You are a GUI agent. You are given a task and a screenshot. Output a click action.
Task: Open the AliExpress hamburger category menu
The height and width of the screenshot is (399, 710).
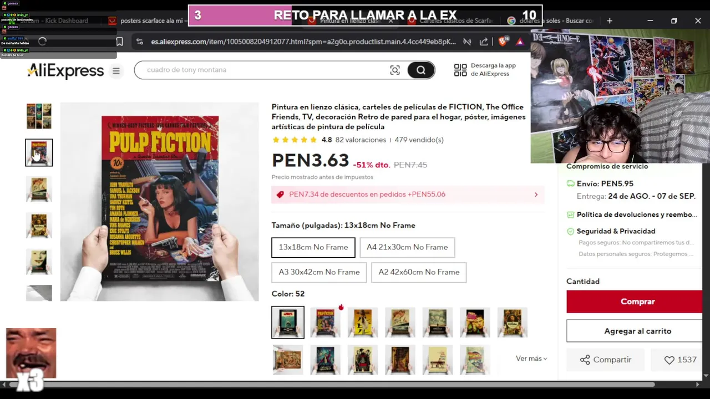[x=116, y=71]
